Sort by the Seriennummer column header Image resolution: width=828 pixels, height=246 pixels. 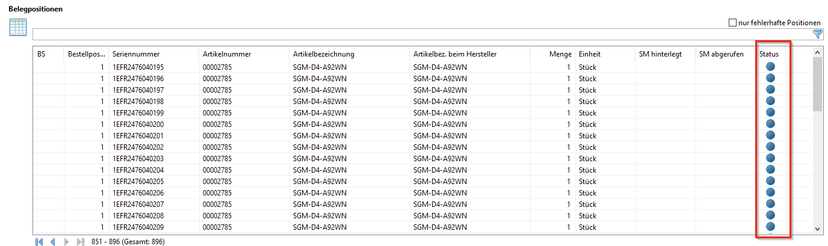[136, 54]
